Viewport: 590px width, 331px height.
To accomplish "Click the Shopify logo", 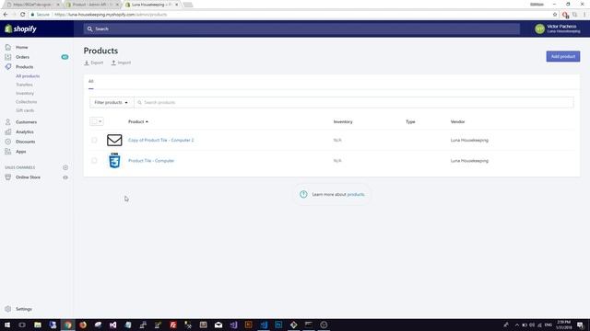I will pyautogui.click(x=20, y=29).
